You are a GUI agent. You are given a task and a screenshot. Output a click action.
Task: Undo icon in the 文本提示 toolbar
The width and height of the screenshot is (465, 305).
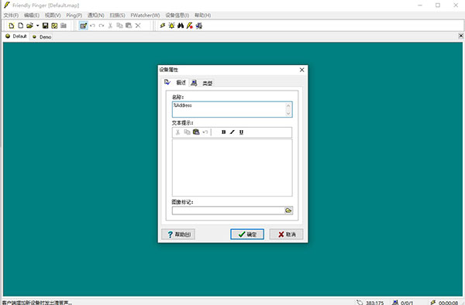pyautogui.click(x=205, y=132)
